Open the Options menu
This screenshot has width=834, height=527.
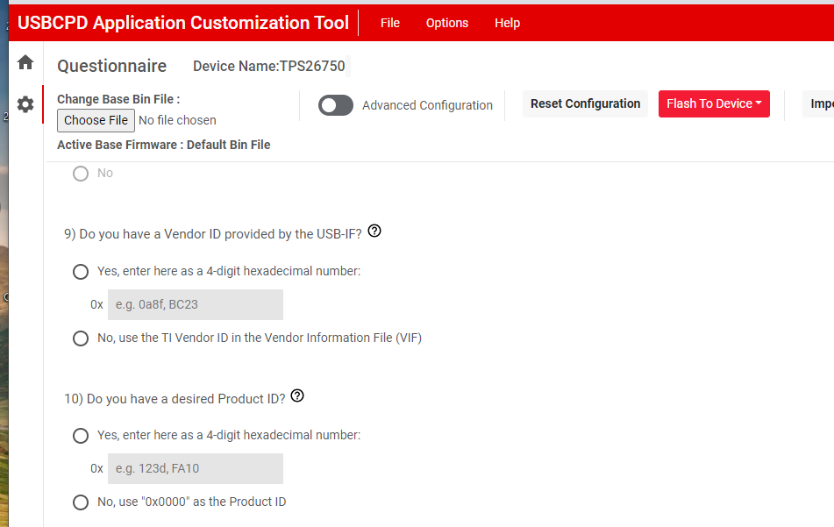pyautogui.click(x=447, y=23)
